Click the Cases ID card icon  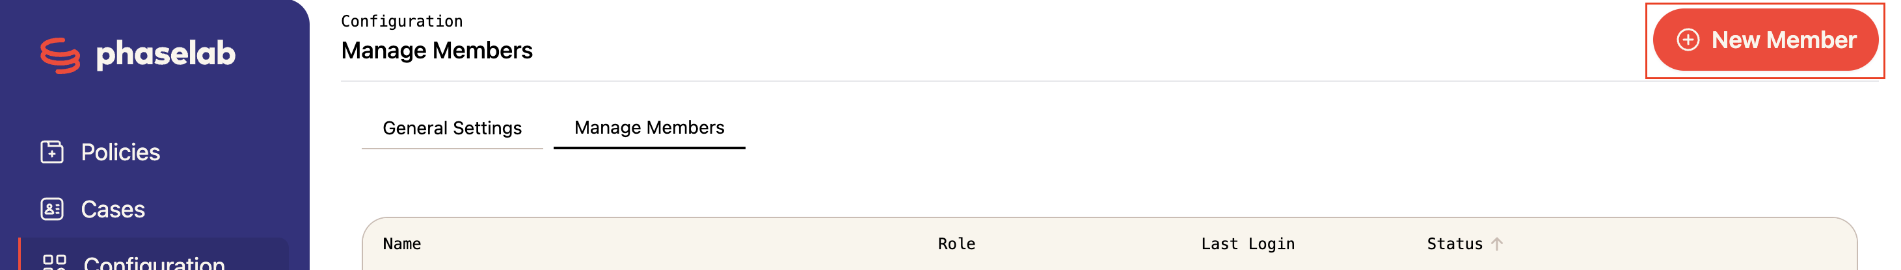coord(51,209)
